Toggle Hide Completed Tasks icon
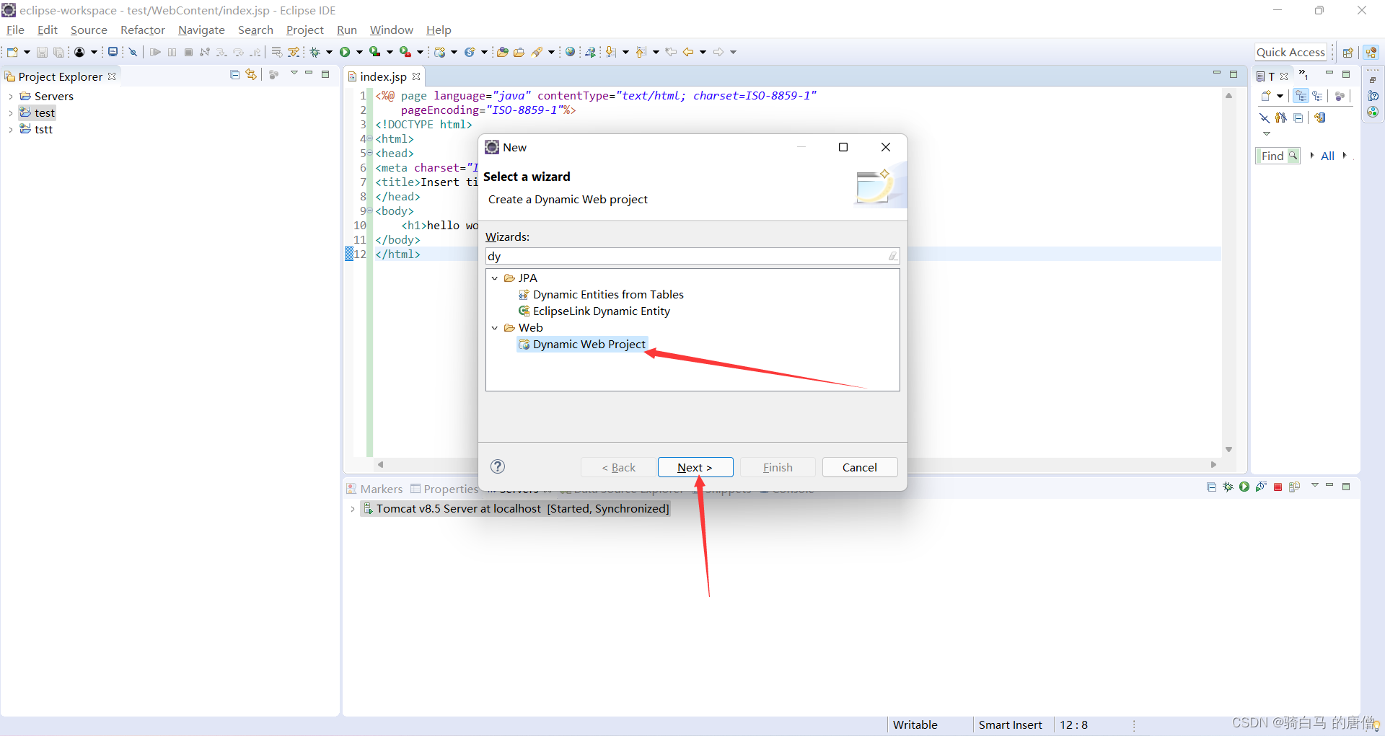 [x=1265, y=118]
